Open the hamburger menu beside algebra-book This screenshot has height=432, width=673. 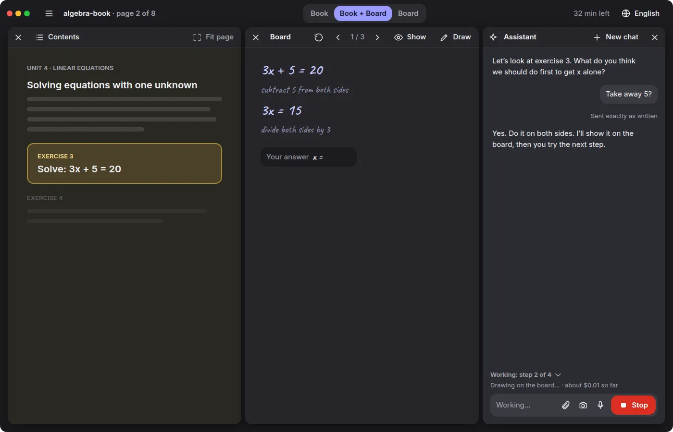[49, 13]
